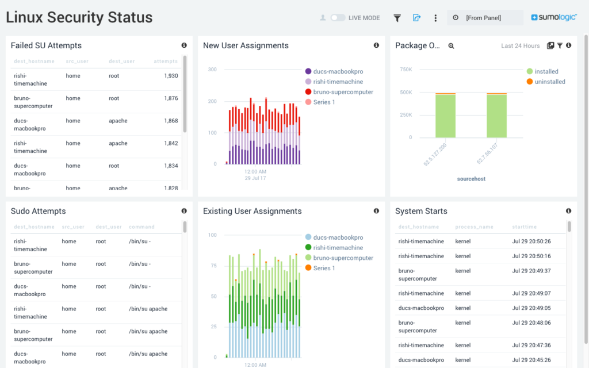Sort Failed SU Attempts by attempts column
This screenshot has width=589, height=368.
point(166,61)
